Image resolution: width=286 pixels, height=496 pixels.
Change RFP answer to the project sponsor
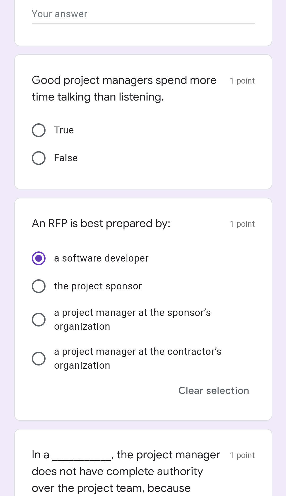point(39,286)
